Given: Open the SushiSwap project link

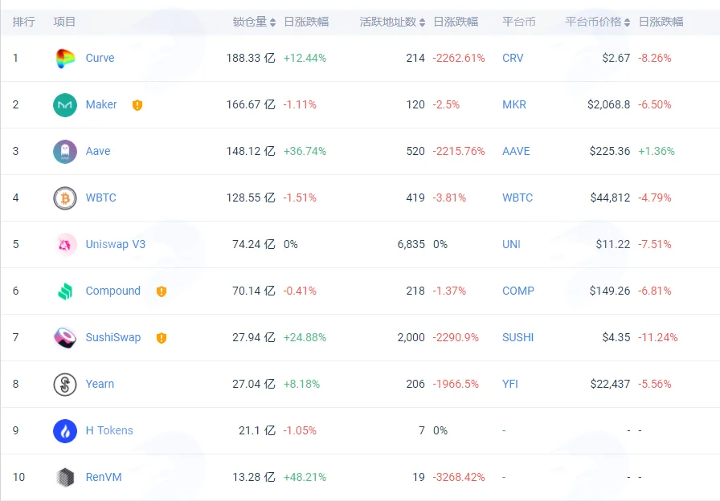Looking at the screenshot, I should point(113,338).
